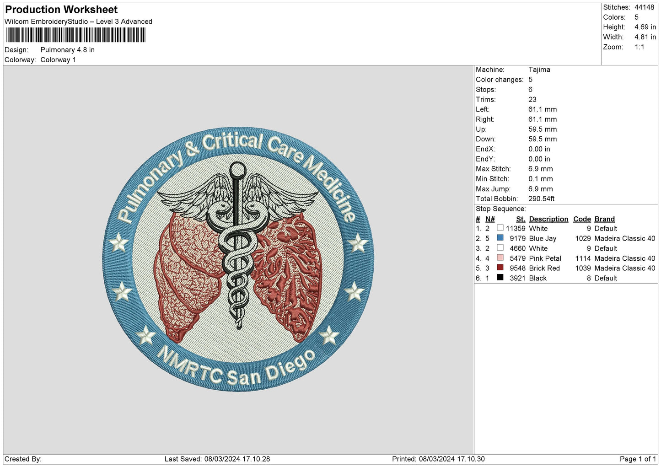This screenshot has height=467, width=661.
Task: Click the 'Stops:' label
Action: click(x=486, y=90)
